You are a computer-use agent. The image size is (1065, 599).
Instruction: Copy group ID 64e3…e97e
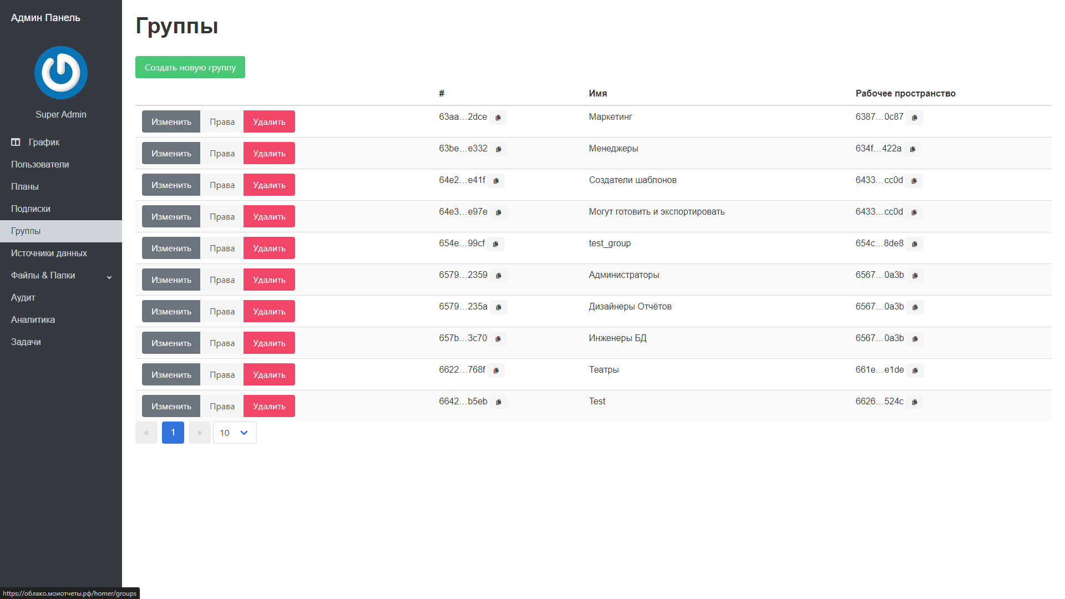coord(499,212)
